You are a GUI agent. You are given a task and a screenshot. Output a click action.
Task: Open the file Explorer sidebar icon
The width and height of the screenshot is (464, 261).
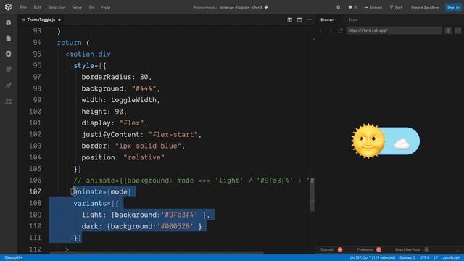point(8,38)
